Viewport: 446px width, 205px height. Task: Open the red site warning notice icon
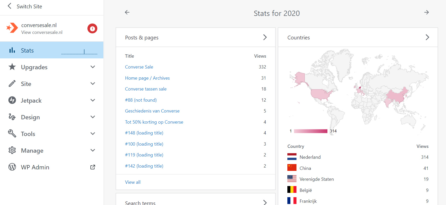point(92,29)
